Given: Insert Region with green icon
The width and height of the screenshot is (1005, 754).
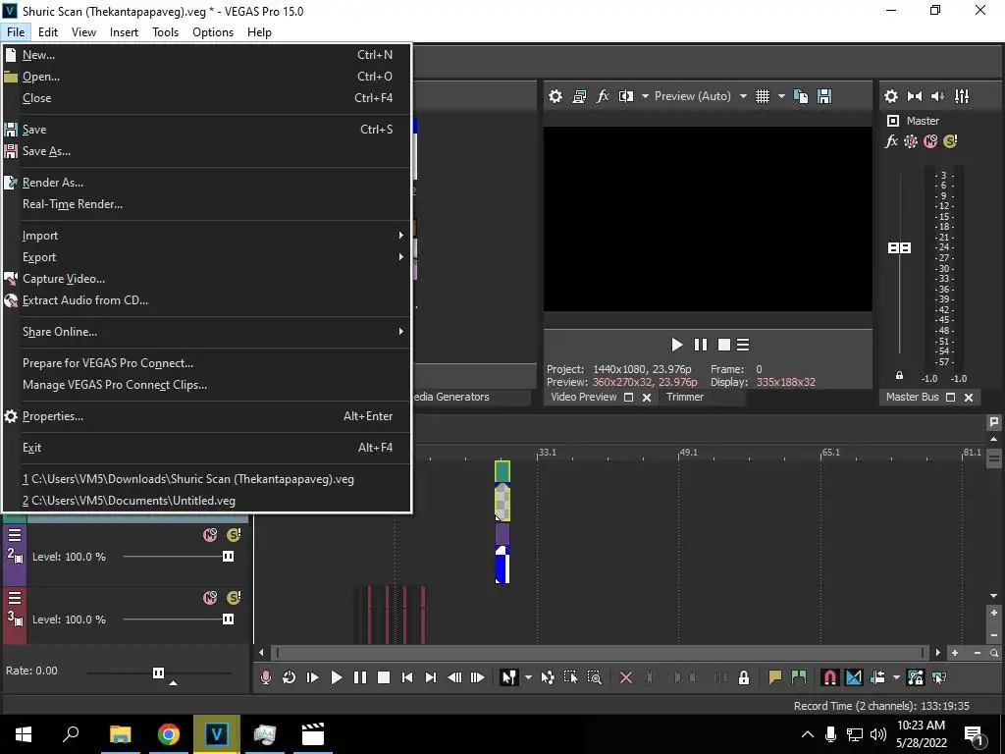Looking at the screenshot, I should [799, 677].
